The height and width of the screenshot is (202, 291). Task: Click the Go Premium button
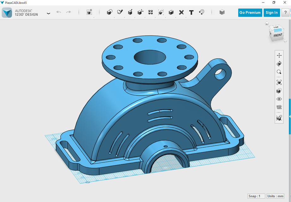coord(250,12)
